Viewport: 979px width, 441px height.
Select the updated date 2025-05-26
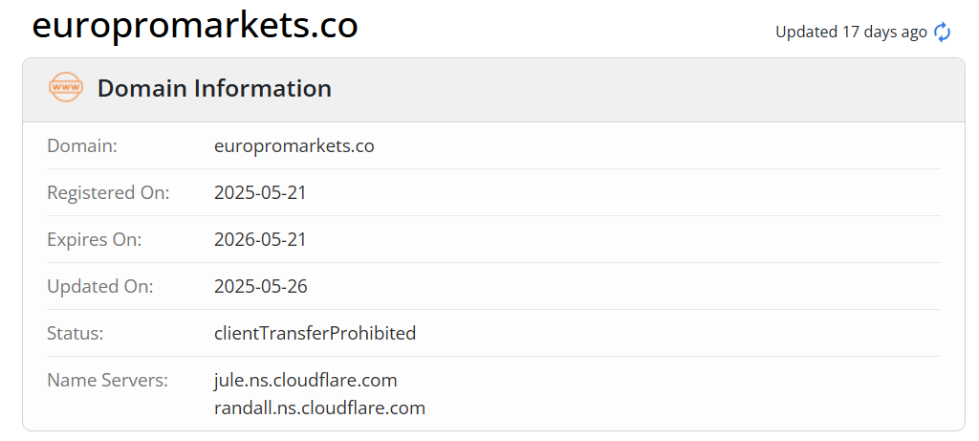260,286
